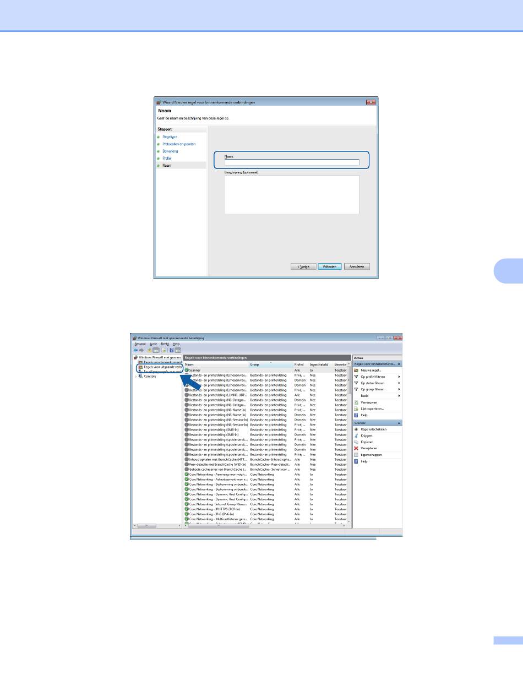Open the Help menu in the menu bar
This screenshot has height=675, width=523.
click(x=176, y=344)
